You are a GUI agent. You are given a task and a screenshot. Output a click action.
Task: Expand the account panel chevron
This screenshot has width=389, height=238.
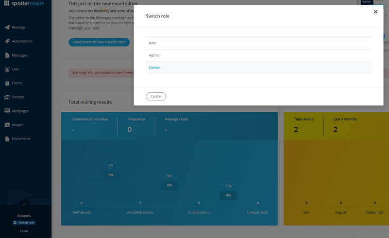pyautogui.click(x=24, y=205)
